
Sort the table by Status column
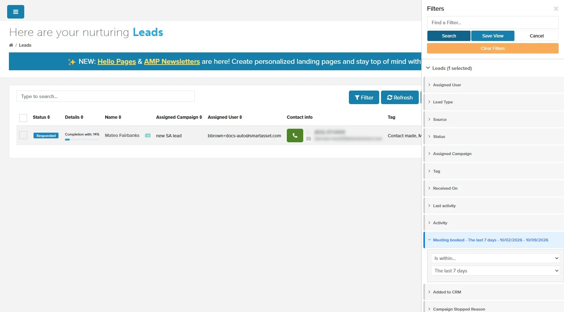tap(41, 117)
